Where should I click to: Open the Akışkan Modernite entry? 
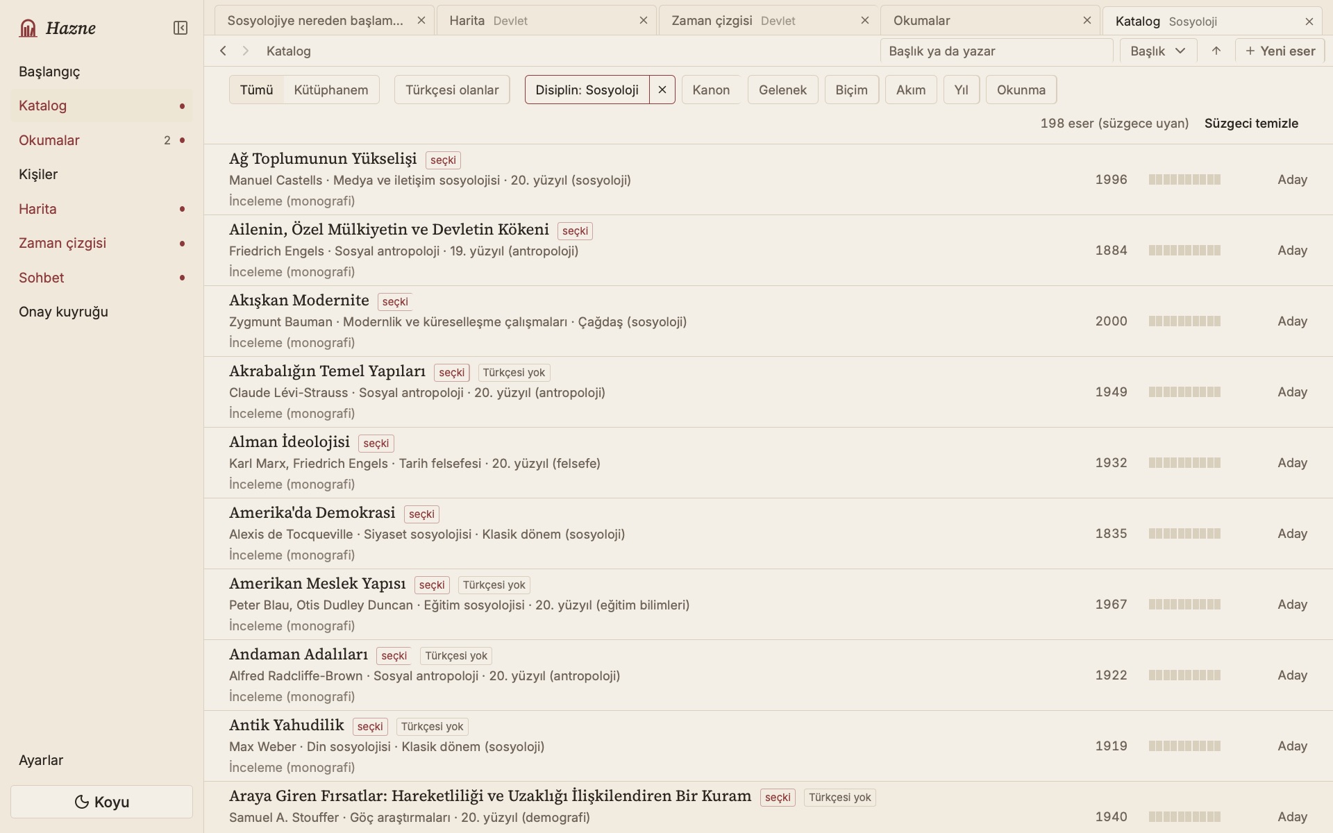tap(769, 321)
